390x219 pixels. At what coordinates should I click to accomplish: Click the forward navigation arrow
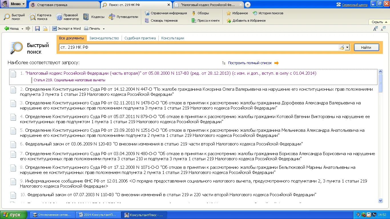pos(28,29)
